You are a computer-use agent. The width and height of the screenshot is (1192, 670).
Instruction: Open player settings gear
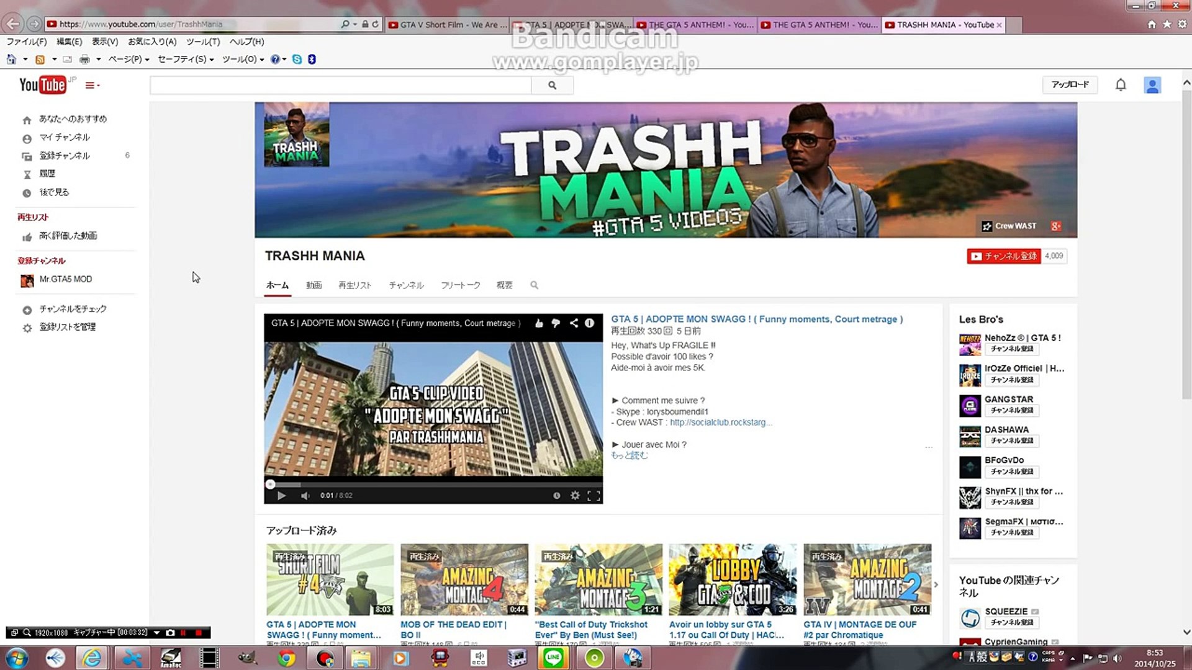click(575, 496)
